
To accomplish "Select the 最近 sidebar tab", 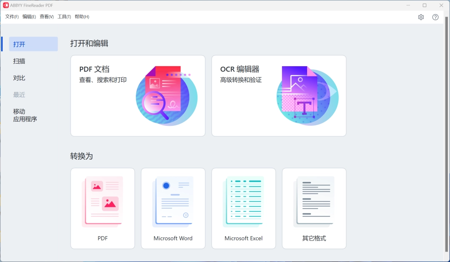I will tap(19, 95).
